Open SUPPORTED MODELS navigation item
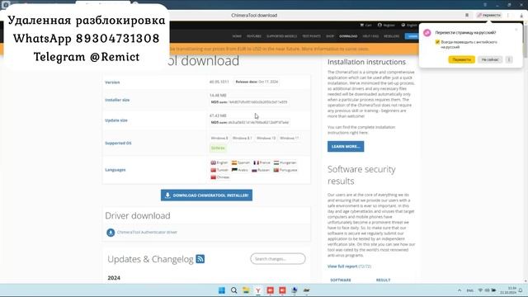 coord(282,36)
